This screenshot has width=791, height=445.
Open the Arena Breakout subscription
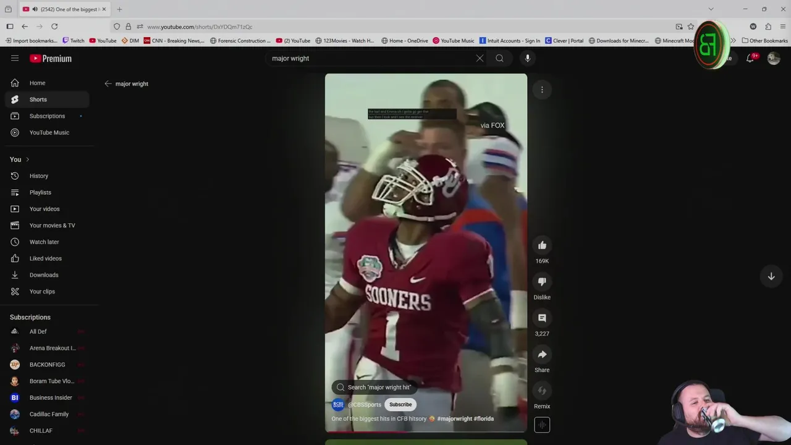point(47,348)
